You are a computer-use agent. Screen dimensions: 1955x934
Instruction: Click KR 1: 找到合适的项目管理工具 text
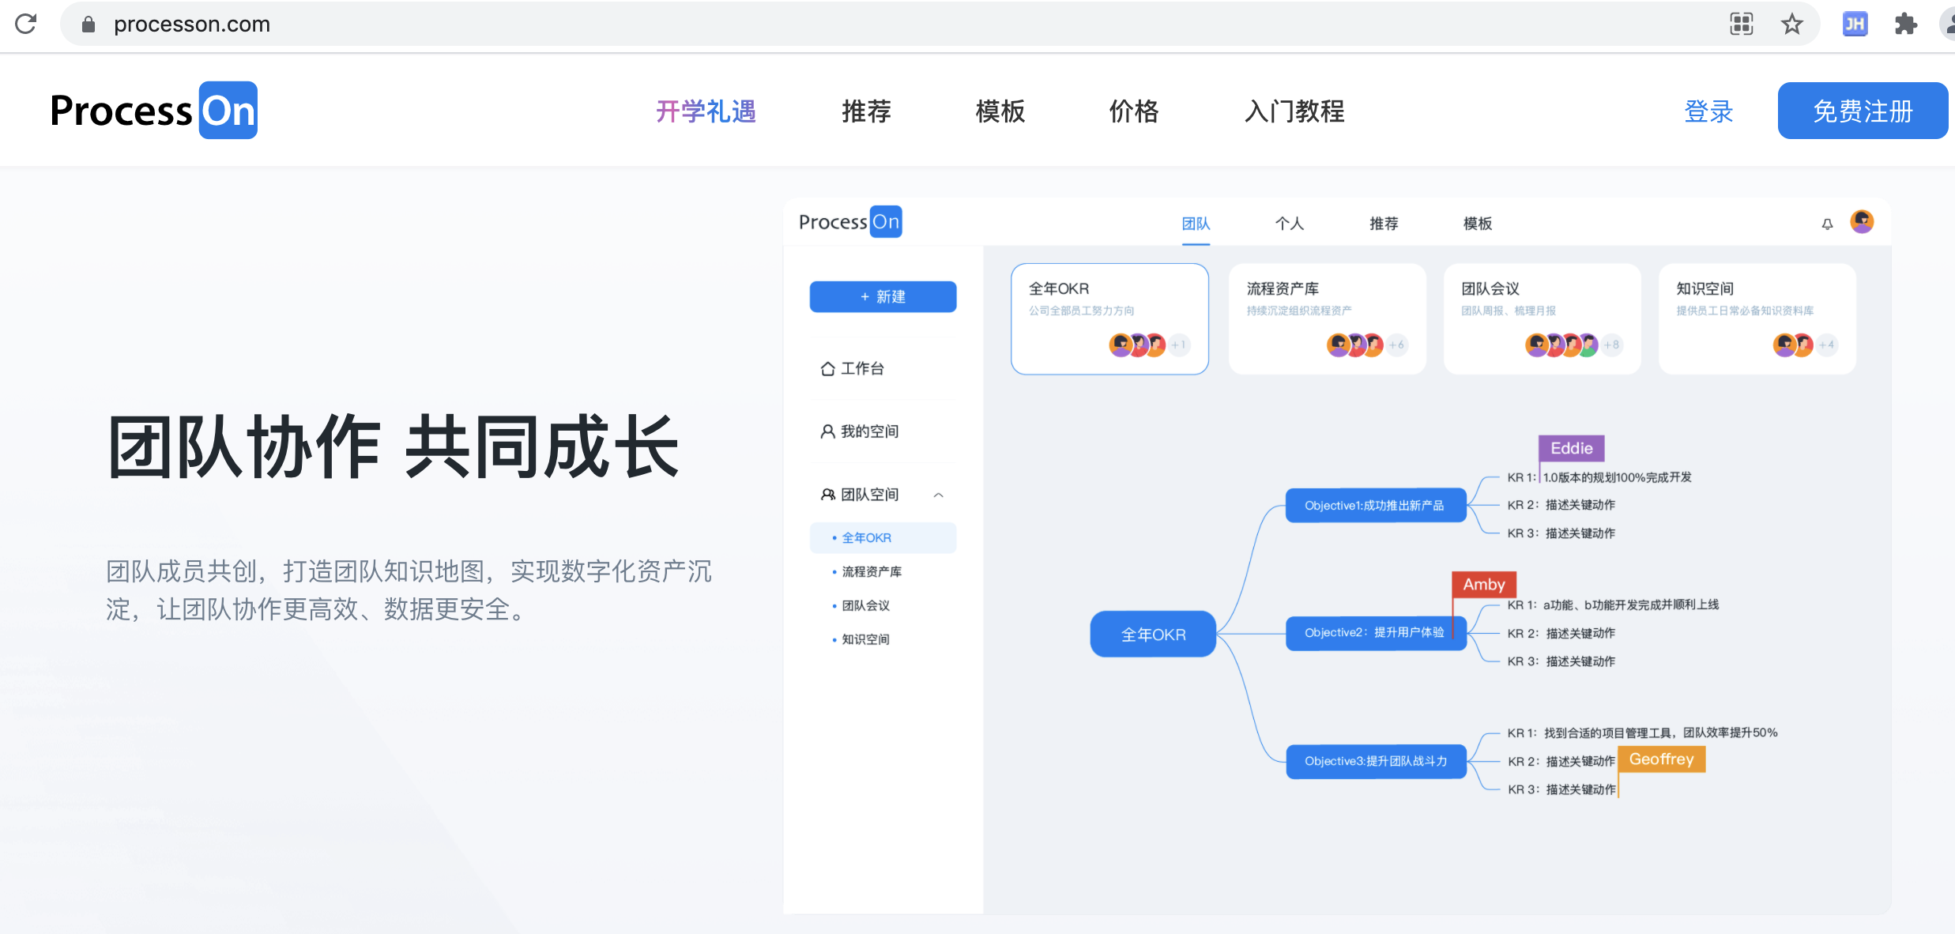click(x=1642, y=733)
